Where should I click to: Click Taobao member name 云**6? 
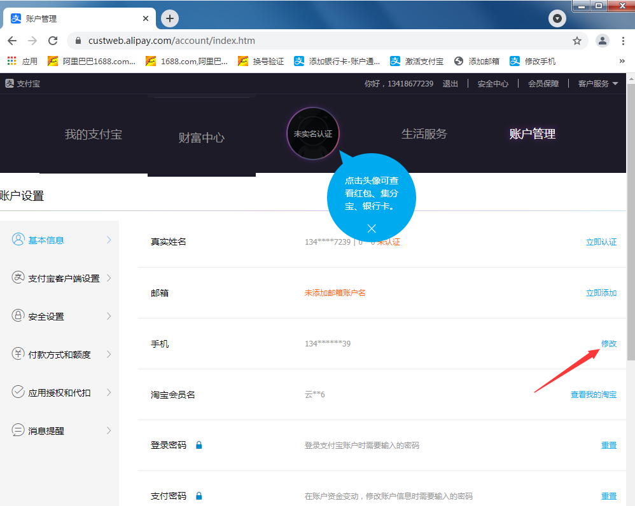point(315,394)
